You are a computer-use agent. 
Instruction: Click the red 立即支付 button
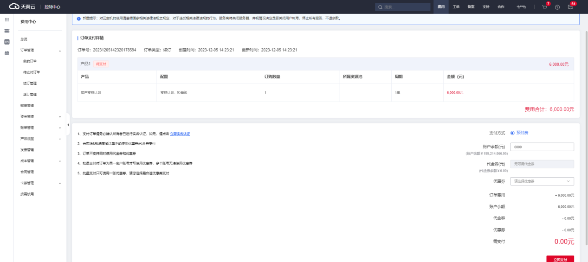point(560,259)
